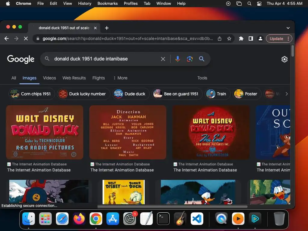Switch to the All results tab

pos(14,78)
